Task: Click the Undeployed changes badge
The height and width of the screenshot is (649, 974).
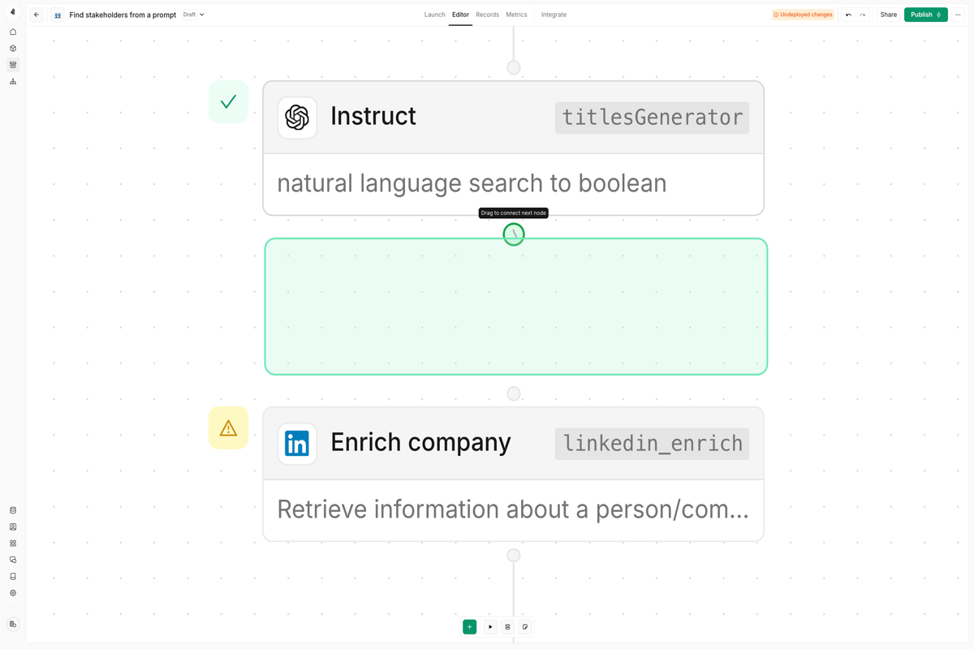Action: coord(802,15)
